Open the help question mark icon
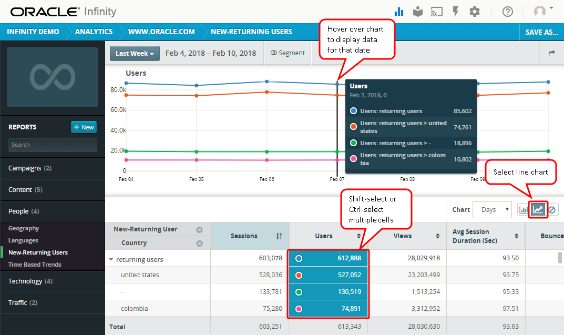Viewport: 564px width, 335px height. click(508, 12)
